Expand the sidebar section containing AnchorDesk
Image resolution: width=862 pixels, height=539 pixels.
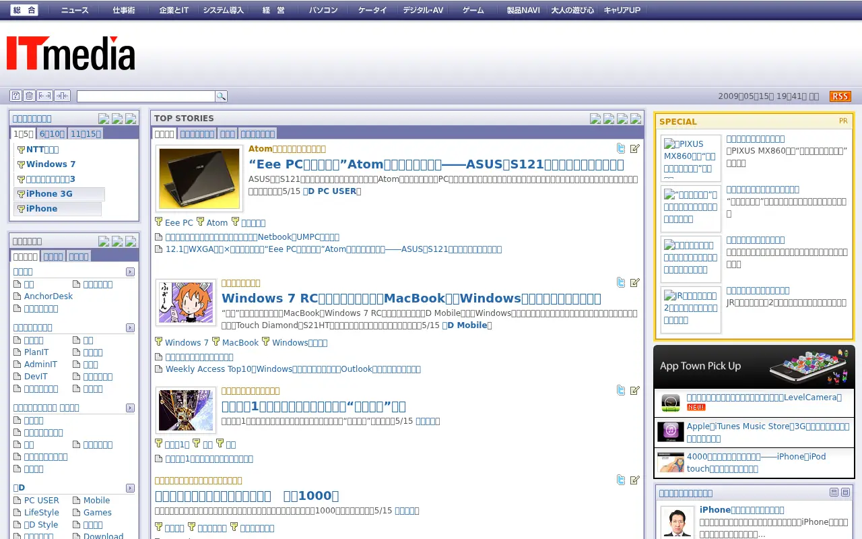130,272
